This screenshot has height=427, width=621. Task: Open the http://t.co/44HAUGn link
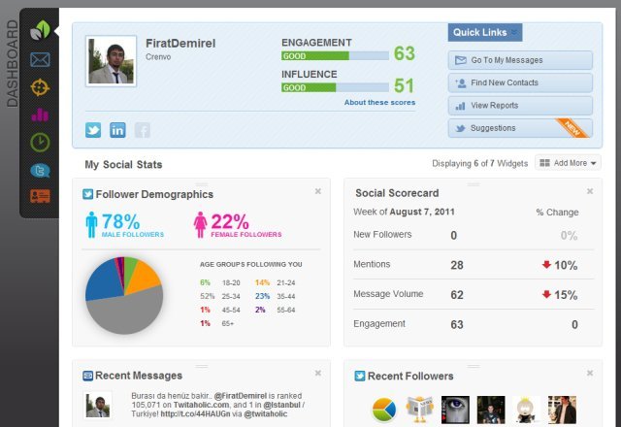195,414
